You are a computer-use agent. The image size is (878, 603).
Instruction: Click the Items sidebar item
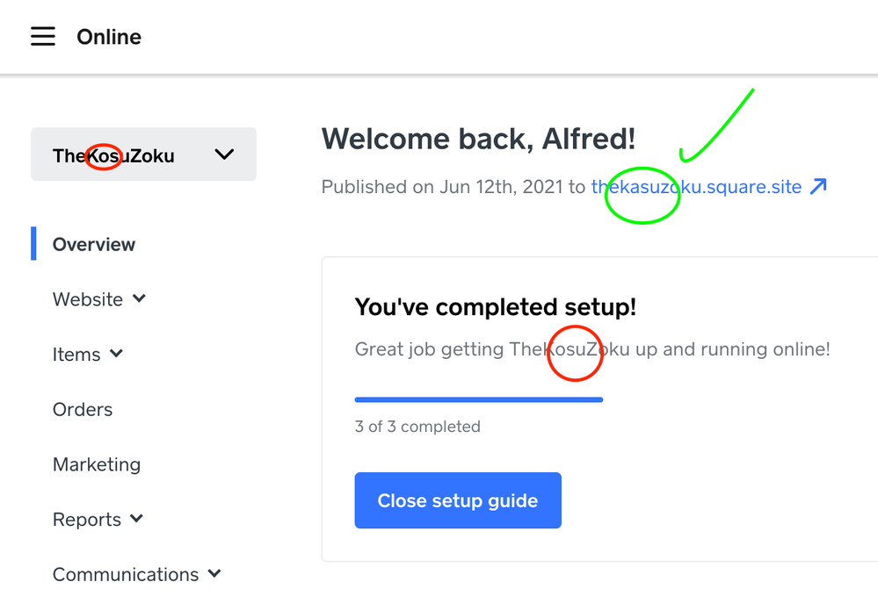pos(76,355)
